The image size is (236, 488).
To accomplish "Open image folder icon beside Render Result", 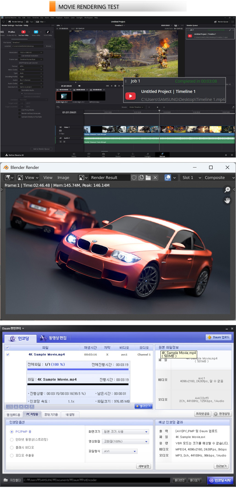I will (148, 178).
